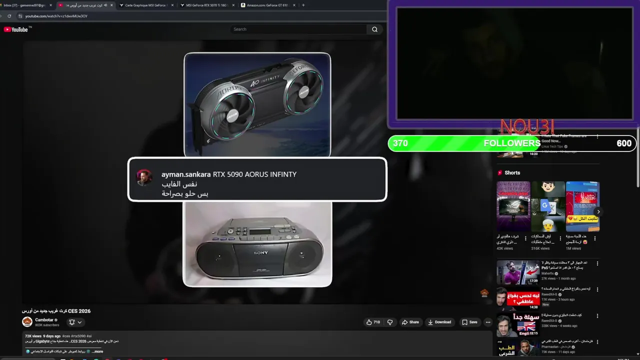Viewport: 640px width, 360px height.
Task: Click the #ces hashtag
Action: coord(66,336)
